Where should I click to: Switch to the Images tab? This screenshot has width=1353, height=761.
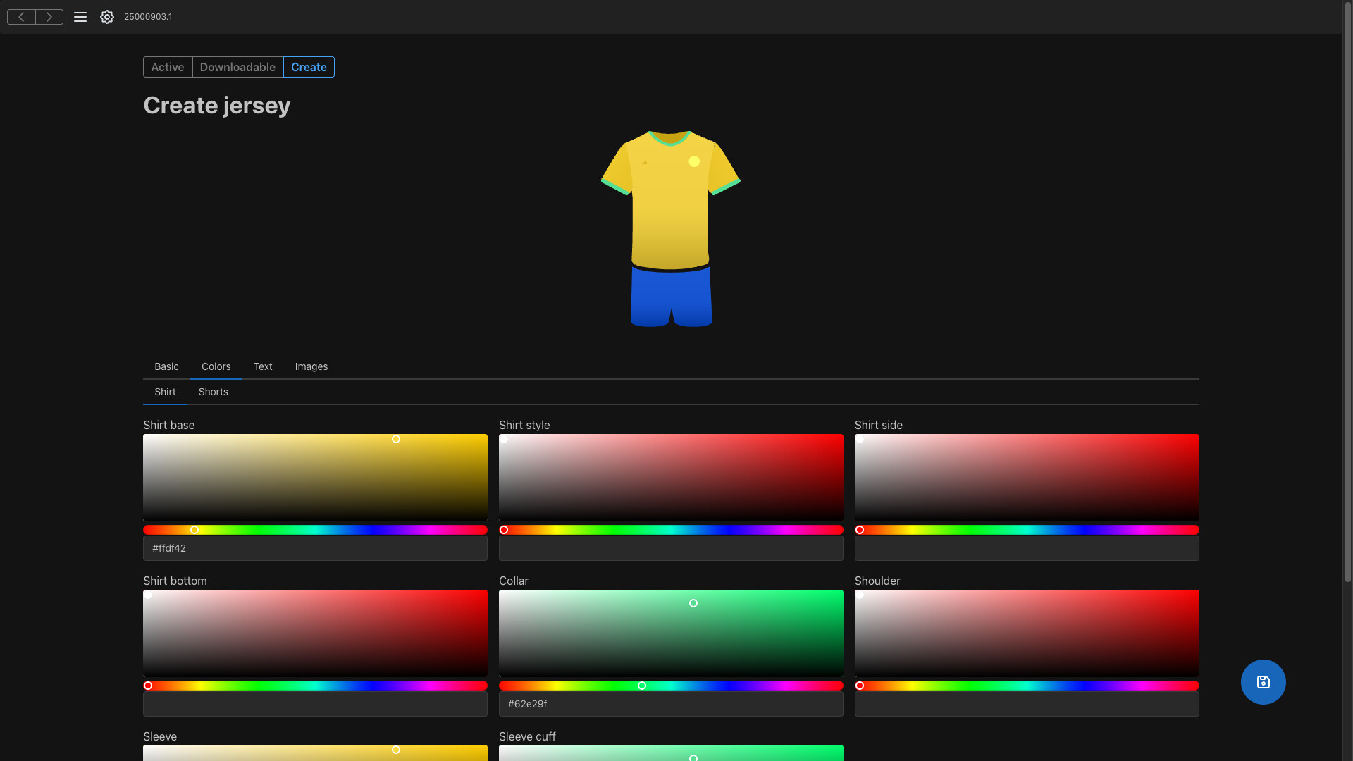pyautogui.click(x=311, y=366)
